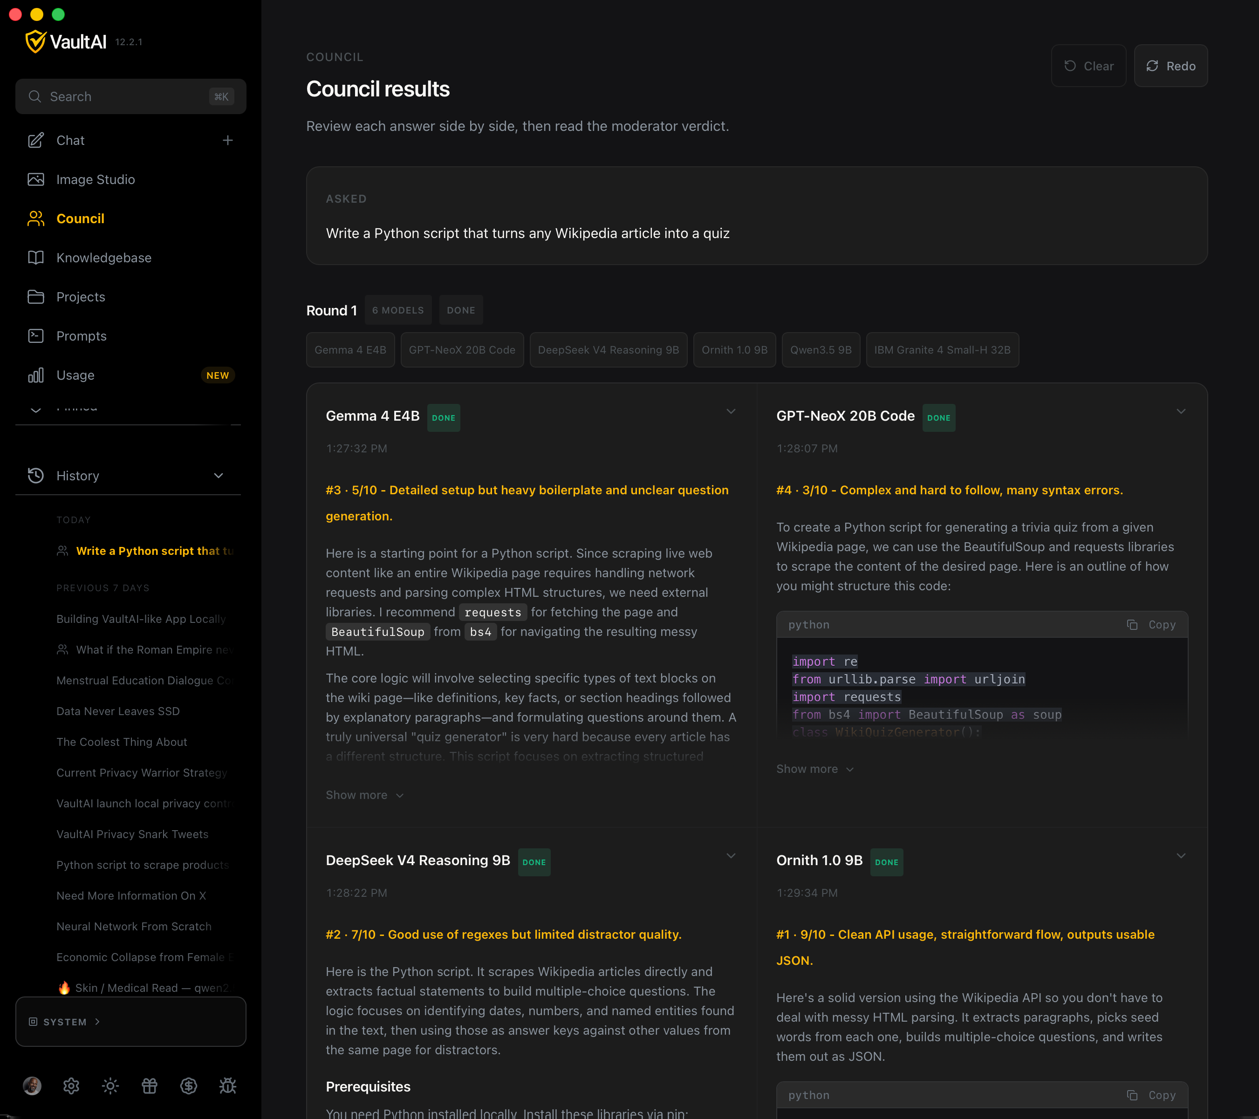This screenshot has height=1119, width=1259.
Task: Open the dollar billing icon
Action: tap(189, 1086)
